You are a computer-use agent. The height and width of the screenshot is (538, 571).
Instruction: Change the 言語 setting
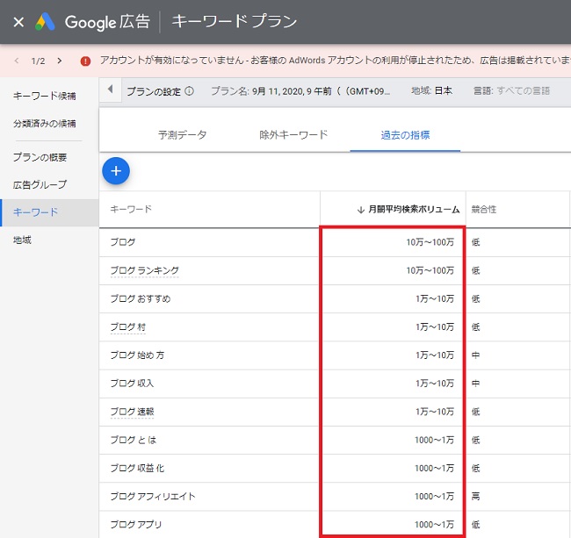[x=511, y=90]
